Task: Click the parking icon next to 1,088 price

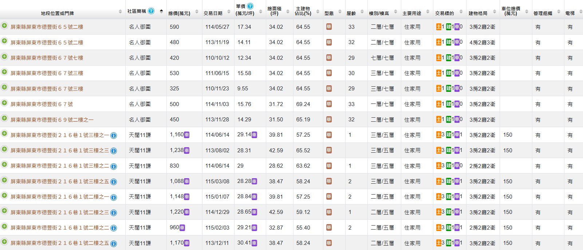Action: (x=186, y=181)
